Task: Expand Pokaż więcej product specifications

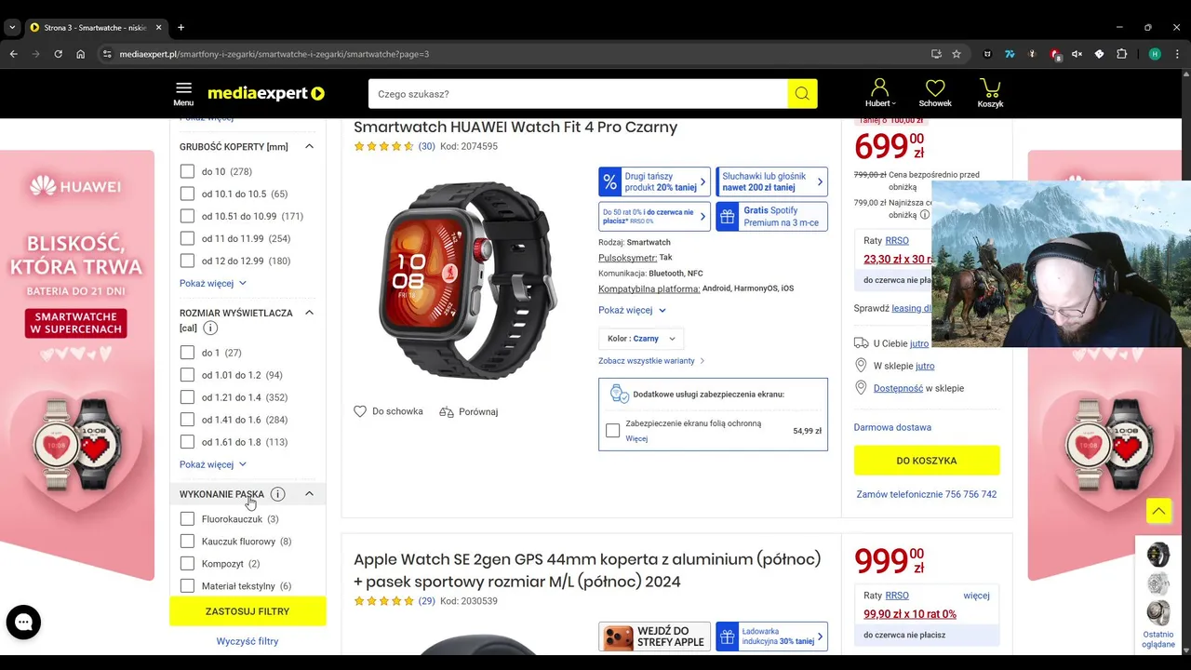Action: [632, 310]
